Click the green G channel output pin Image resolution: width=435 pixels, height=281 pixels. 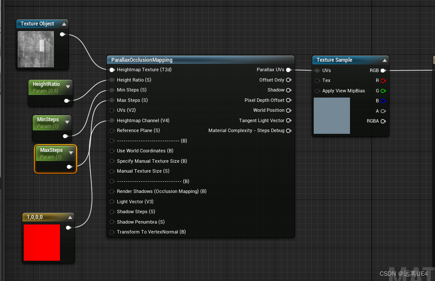pos(383,91)
